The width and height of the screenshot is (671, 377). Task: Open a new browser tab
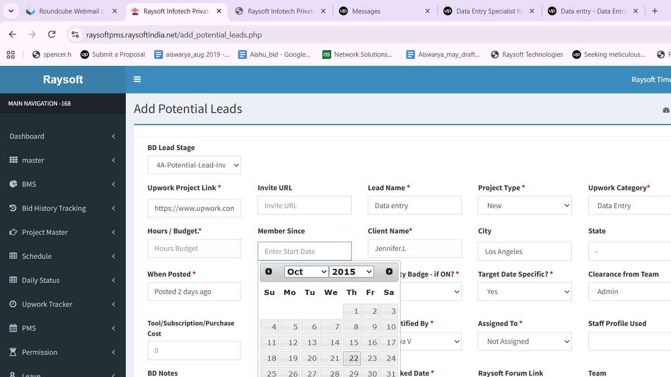click(x=655, y=11)
